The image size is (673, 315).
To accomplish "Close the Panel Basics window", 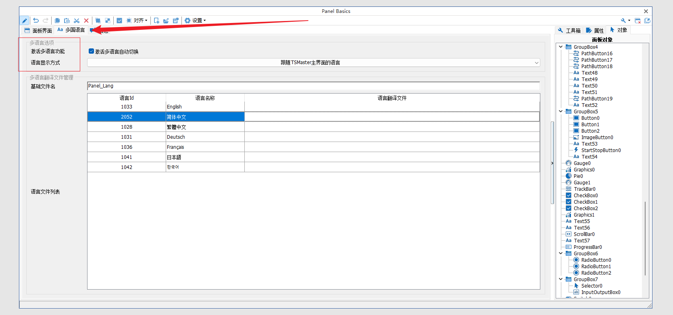I will click(646, 11).
